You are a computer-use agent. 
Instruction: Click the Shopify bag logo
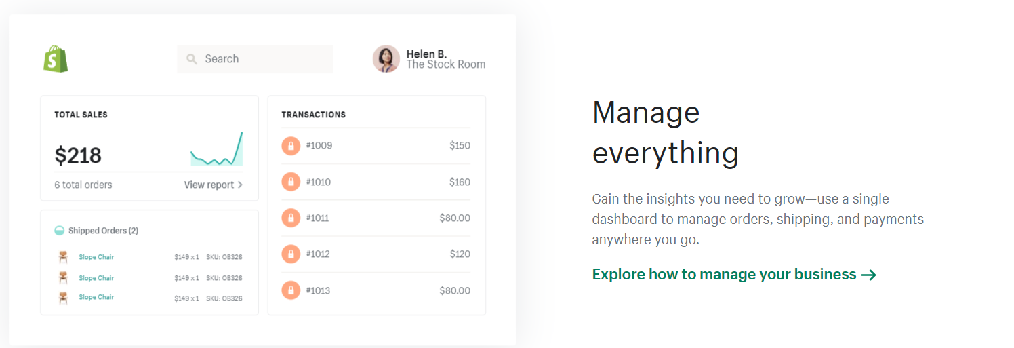pyautogui.click(x=56, y=59)
